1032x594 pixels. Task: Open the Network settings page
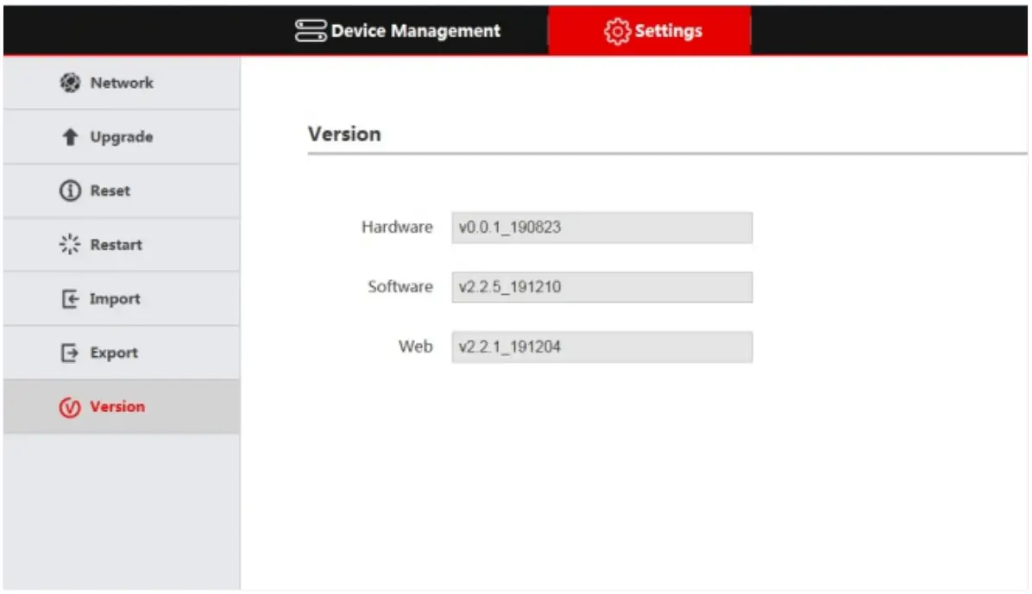[x=120, y=83]
